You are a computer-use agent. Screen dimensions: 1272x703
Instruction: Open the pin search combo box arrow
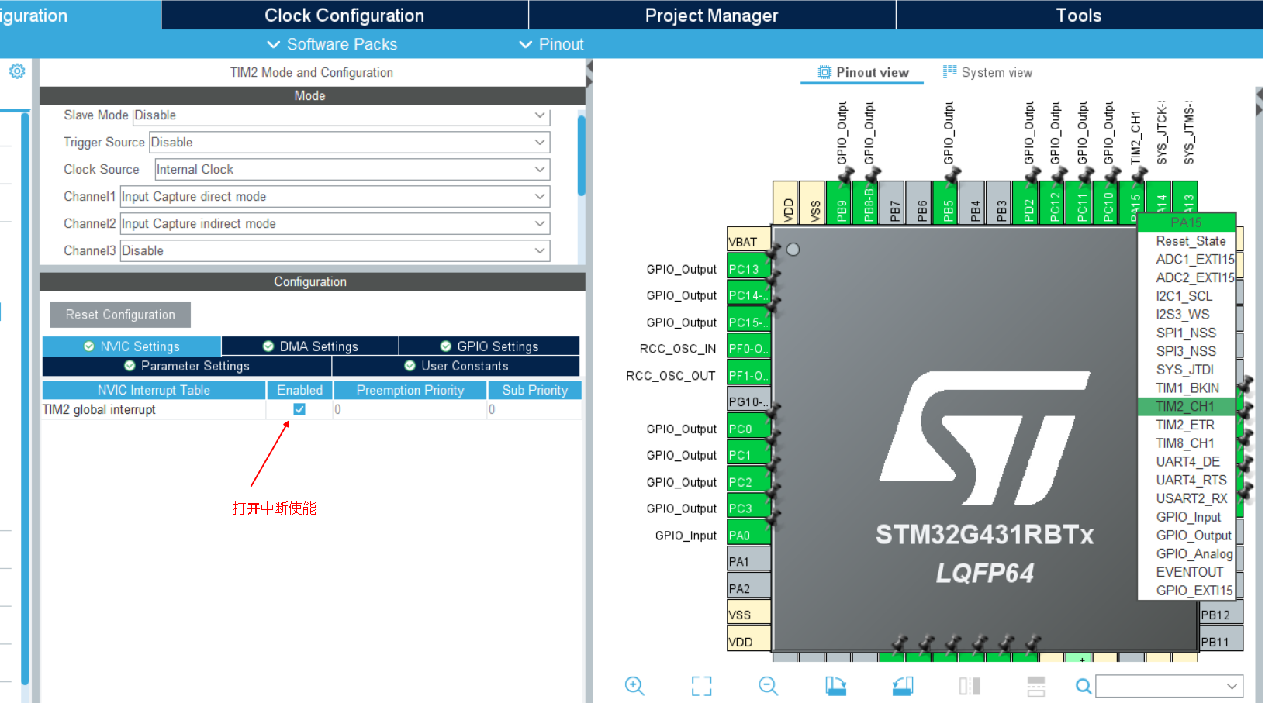click(1232, 686)
